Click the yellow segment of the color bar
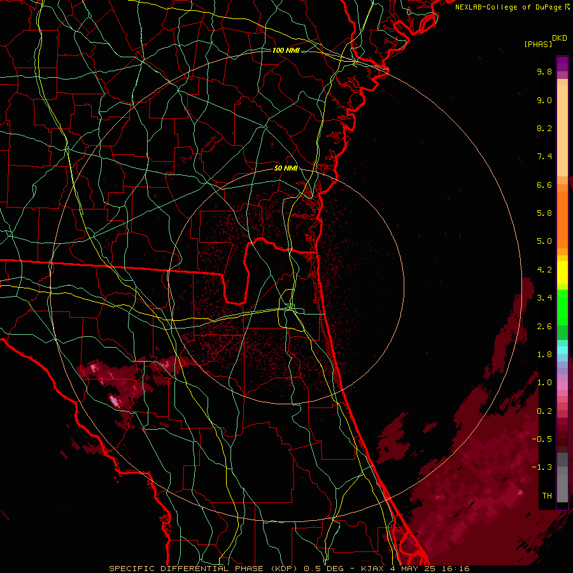The image size is (573, 573). (x=562, y=272)
